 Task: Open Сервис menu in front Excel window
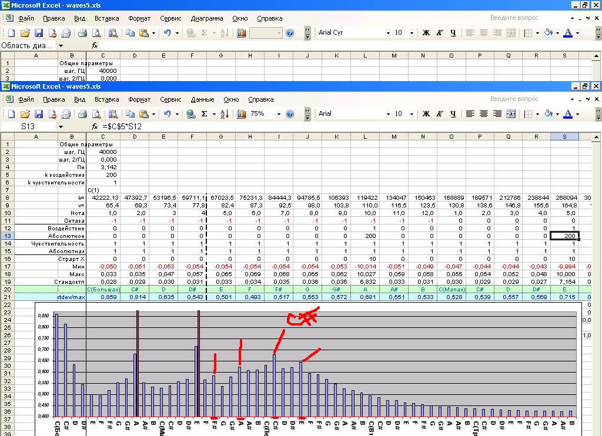click(x=170, y=99)
